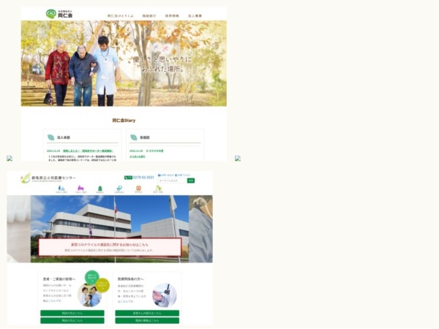Click the blue outpatient person icon
The width and height of the screenshot is (439, 329).
(61, 189)
